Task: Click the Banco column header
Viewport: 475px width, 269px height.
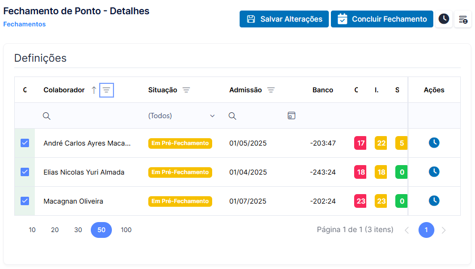Action: click(x=322, y=90)
